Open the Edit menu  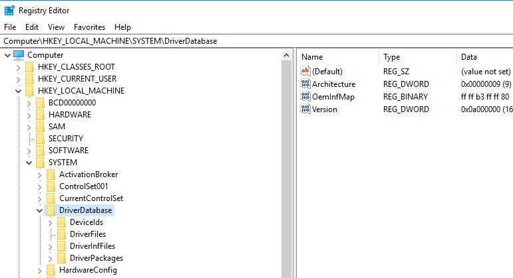tap(32, 27)
